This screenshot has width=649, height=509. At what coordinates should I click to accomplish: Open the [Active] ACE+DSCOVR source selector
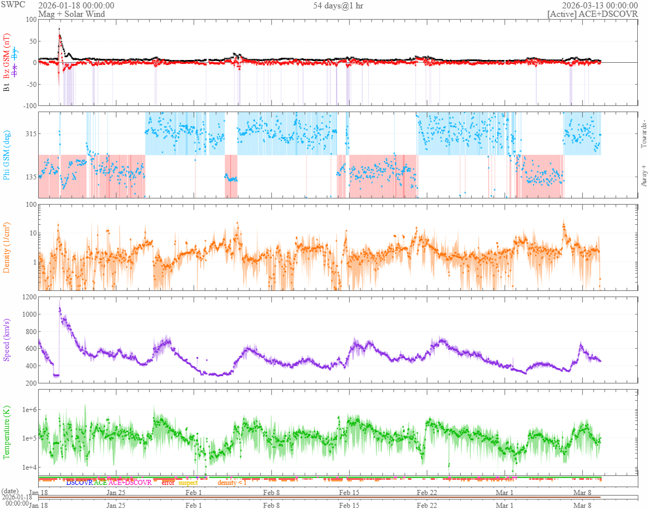coord(592,14)
